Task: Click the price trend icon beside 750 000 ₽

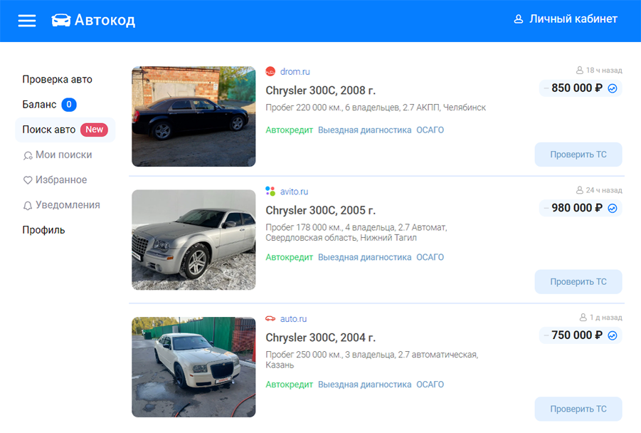Action: click(613, 335)
